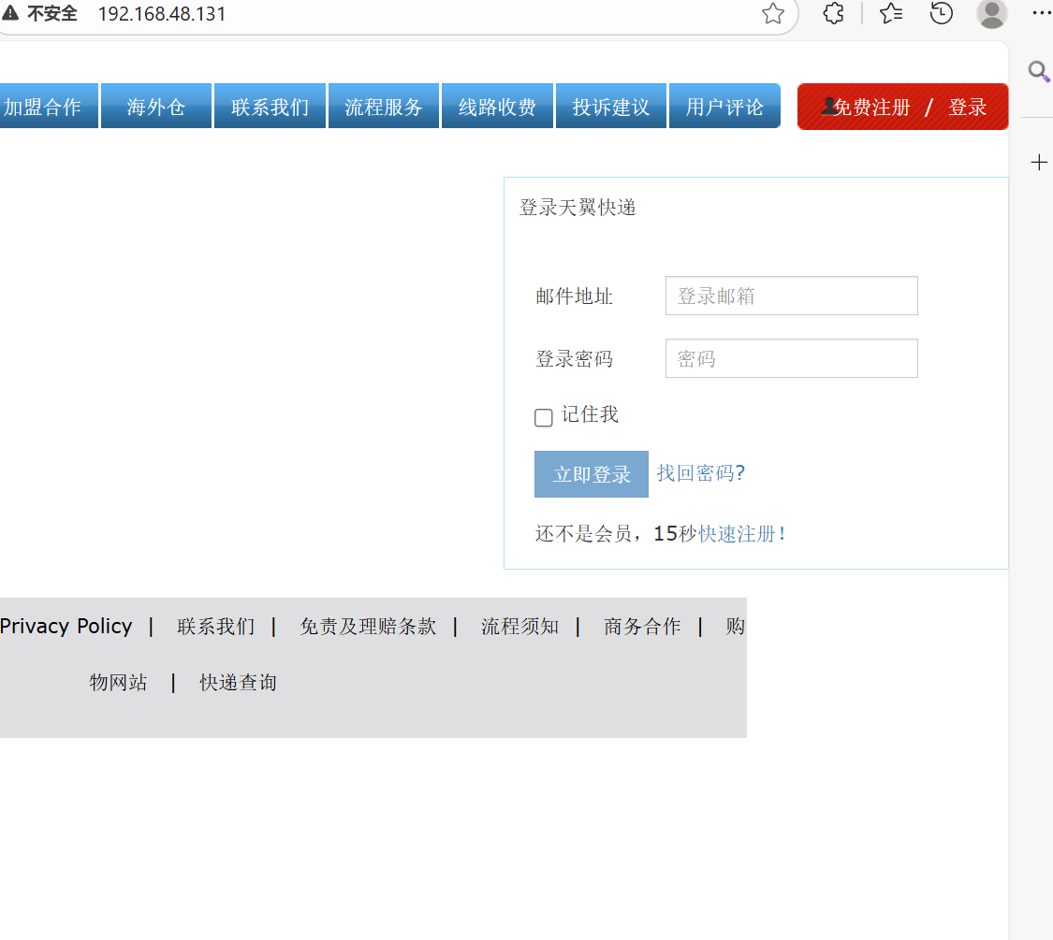Image resolution: width=1053 pixels, height=940 pixels.
Task: Click footer 联系我们 link
Action: (216, 627)
